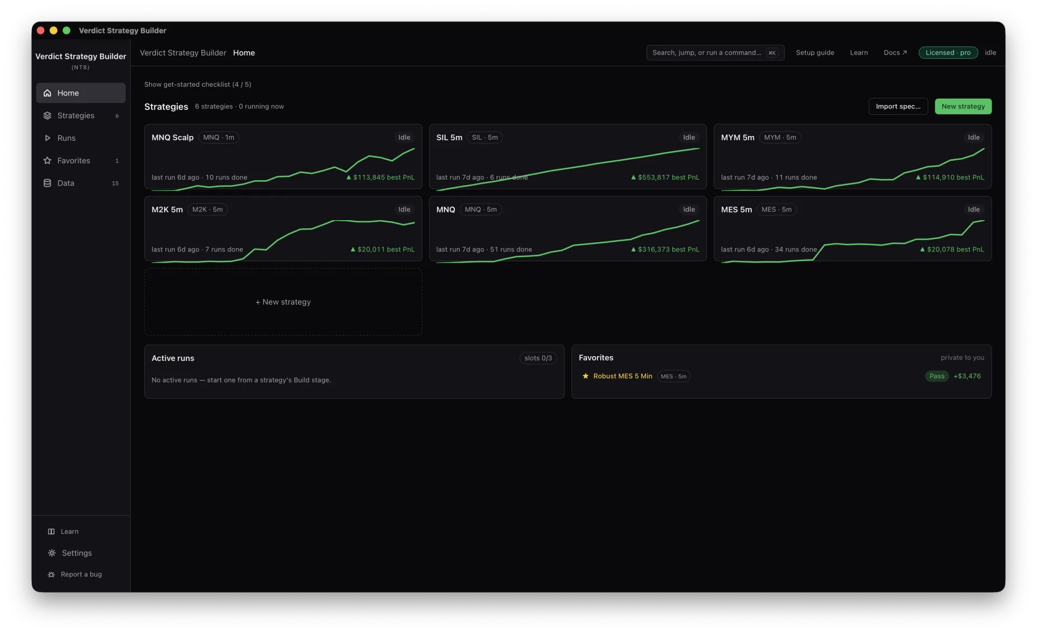Click the Report a bug icon
Image resolution: width=1037 pixels, height=634 pixels.
pyautogui.click(x=51, y=575)
